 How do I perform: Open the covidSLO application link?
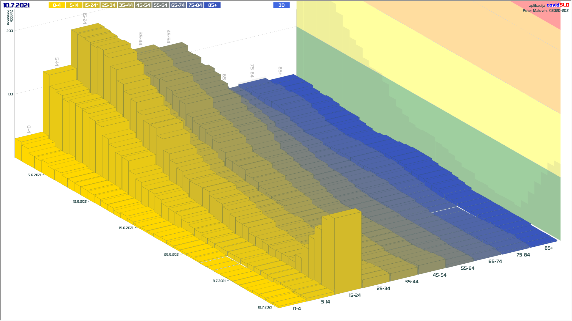pos(558,5)
